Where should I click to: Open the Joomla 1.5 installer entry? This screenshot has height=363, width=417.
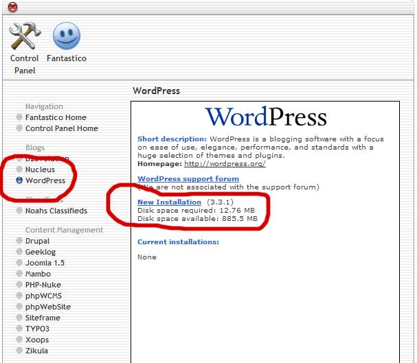point(45,263)
